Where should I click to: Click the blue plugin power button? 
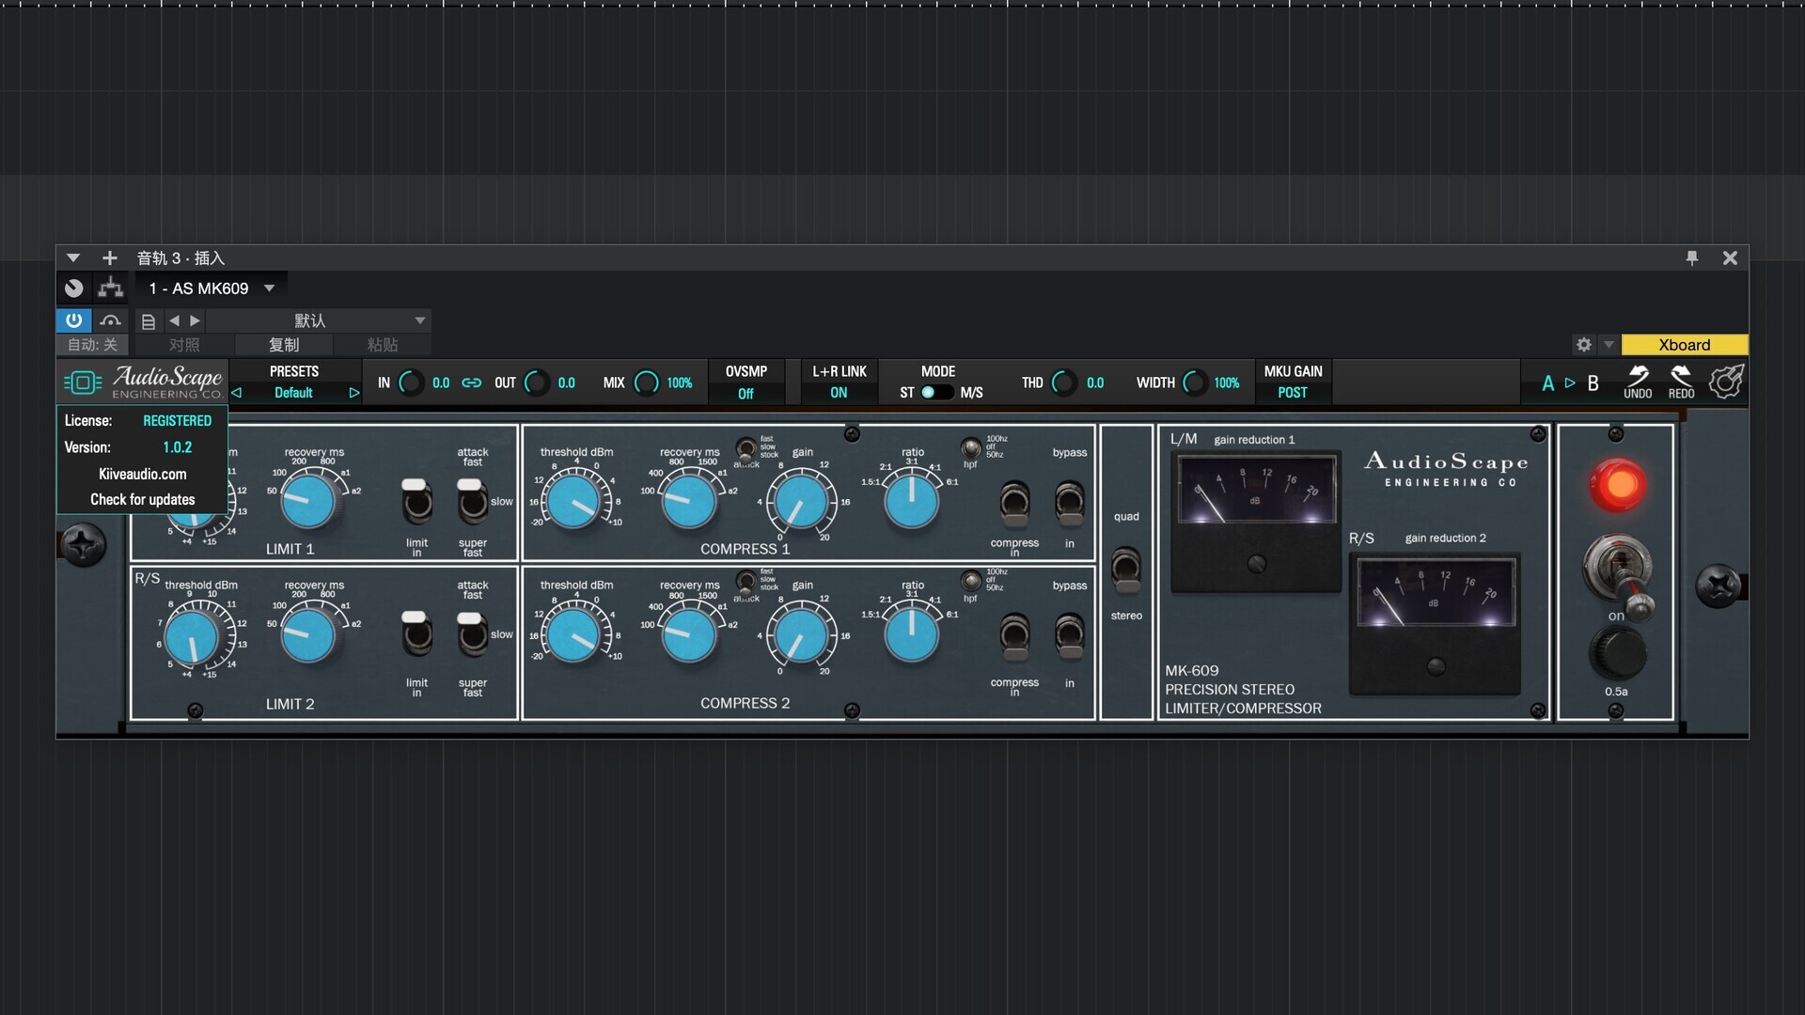(x=73, y=320)
